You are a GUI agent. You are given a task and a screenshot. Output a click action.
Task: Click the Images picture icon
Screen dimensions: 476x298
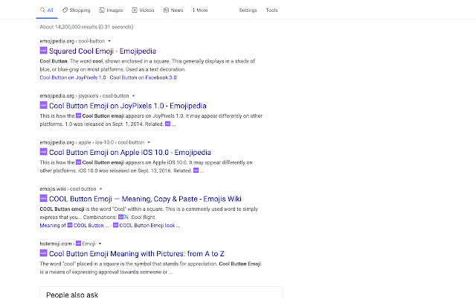(102, 10)
